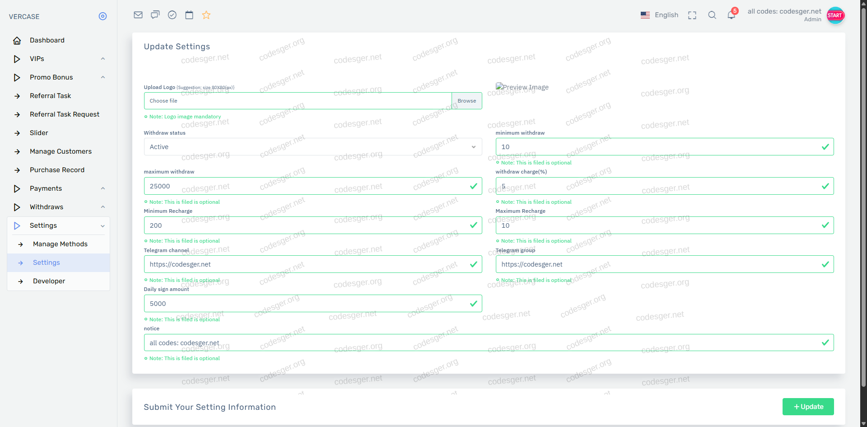Expand the Payments sidebar menu
Viewport: 867px width, 427px height.
[59, 188]
